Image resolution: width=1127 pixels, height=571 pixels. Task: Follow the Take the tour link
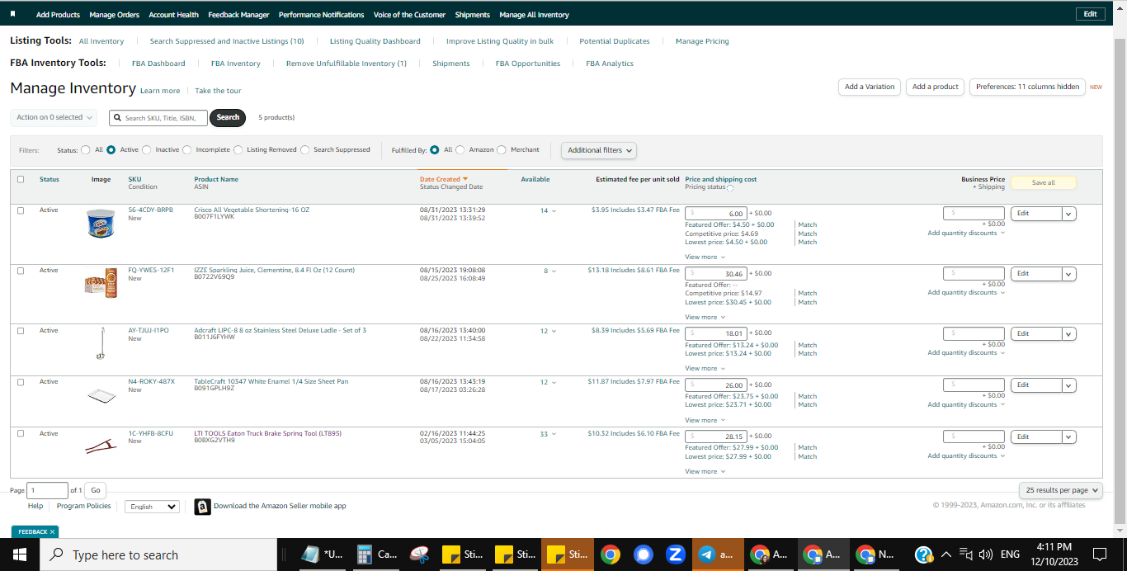point(218,91)
